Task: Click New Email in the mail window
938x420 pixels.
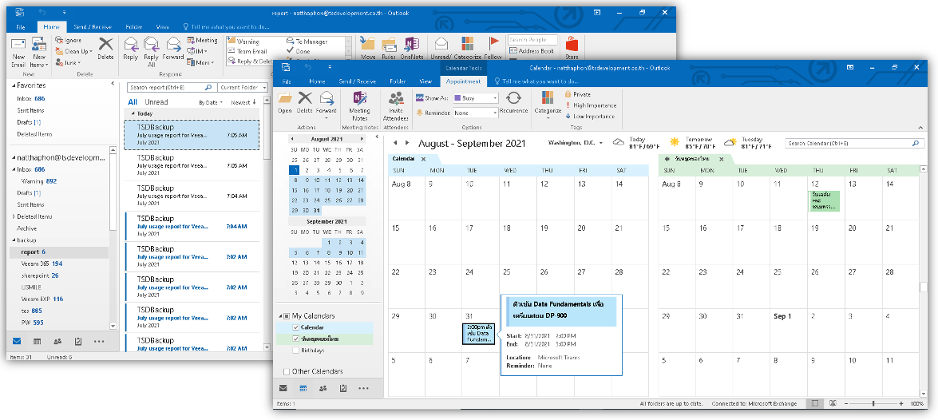Action: [x=18, y=52]
